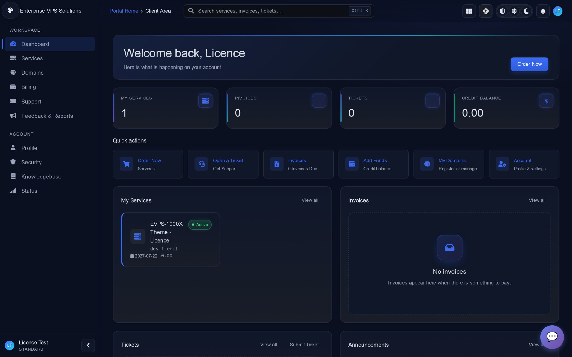Click the dollar icon on Credit Balance card

point(546,101)
